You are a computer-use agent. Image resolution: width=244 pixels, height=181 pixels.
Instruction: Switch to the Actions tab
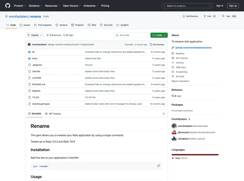[x=61, y=25]
